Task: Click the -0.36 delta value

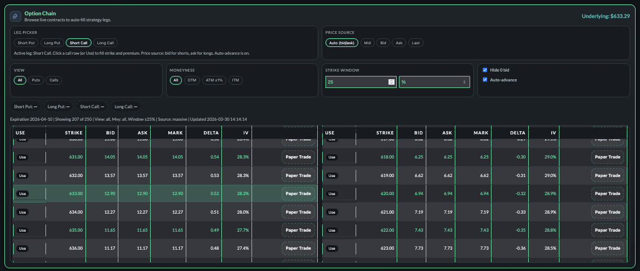Action: pyautogui.click(x=519, y=248)
